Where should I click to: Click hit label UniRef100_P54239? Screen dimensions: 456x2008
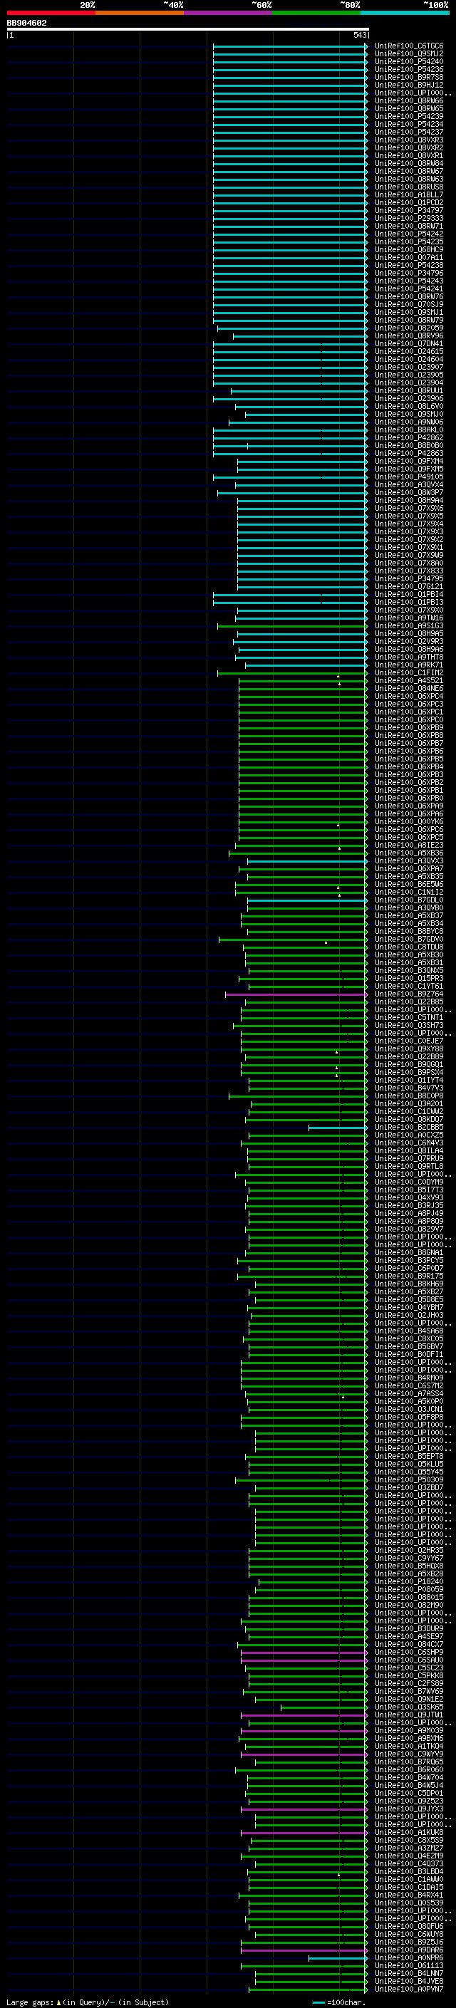pos(409,116)
